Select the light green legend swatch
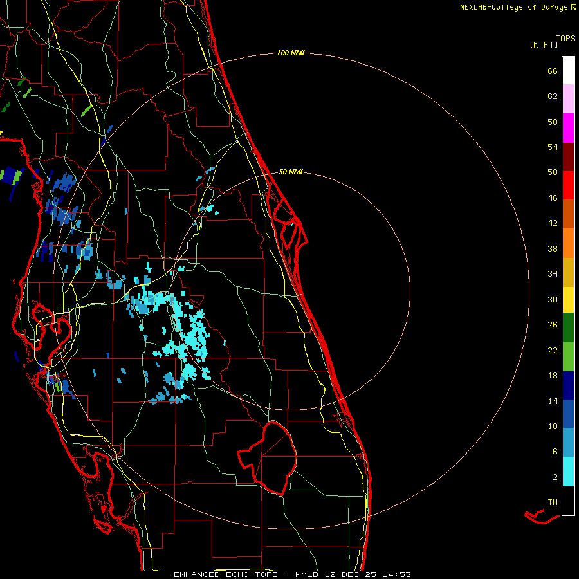The height and width of the screenshot is (579, 579). click(x=568, y=356)
